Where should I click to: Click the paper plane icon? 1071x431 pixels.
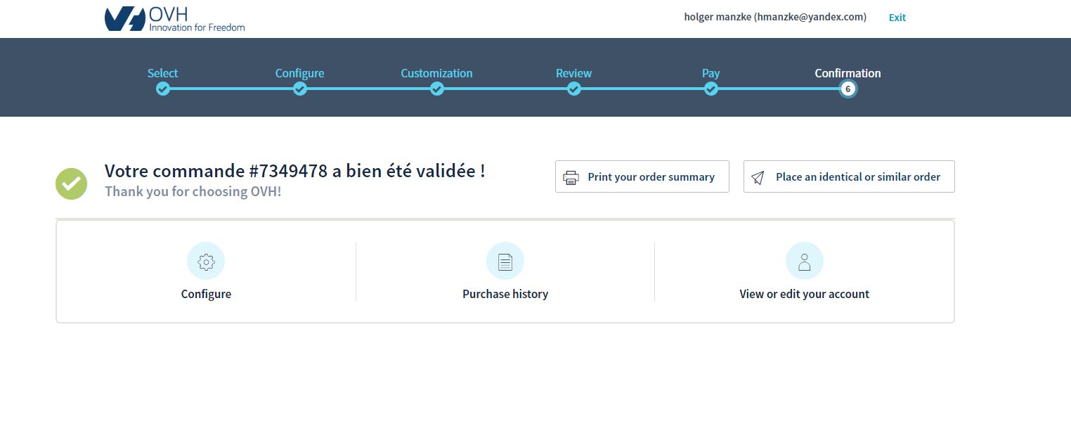(x=758, y=178)
